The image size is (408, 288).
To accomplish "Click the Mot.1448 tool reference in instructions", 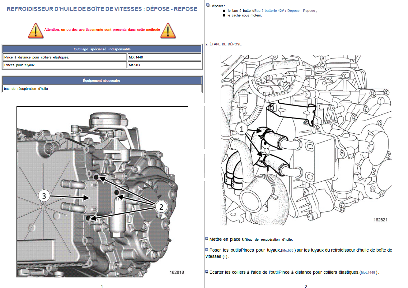I will point(368,272).
